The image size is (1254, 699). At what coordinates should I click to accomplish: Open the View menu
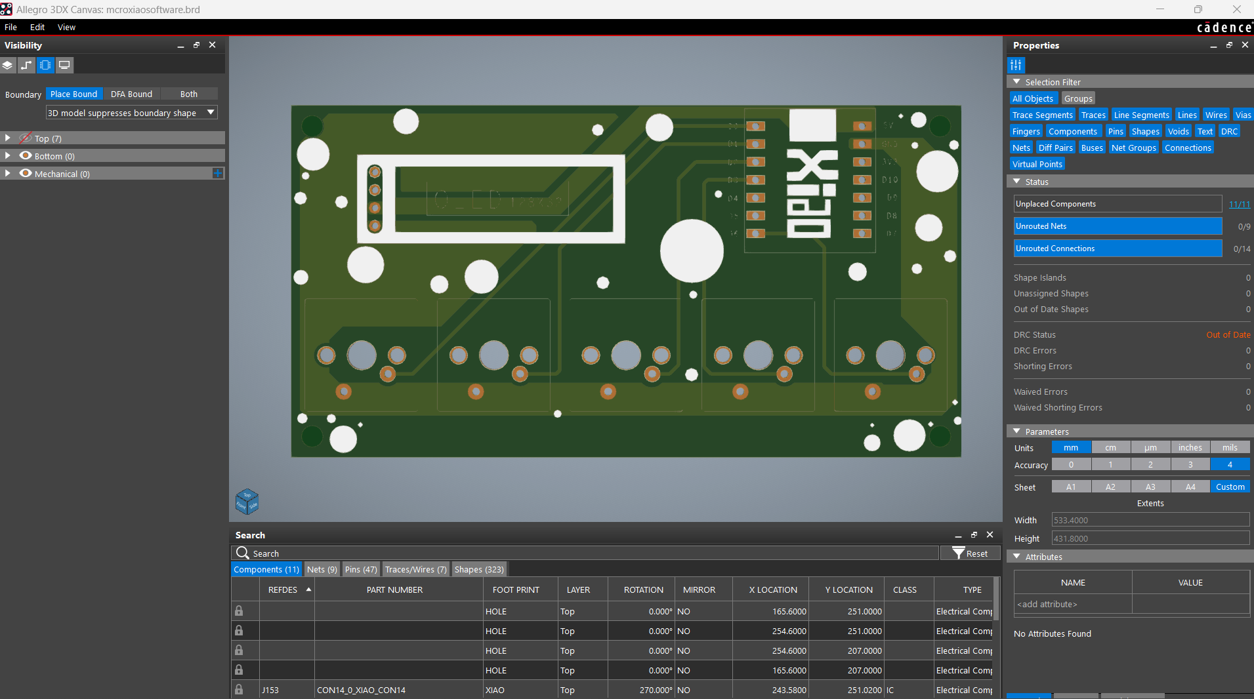pyautogui.click(x=66, y=27)
